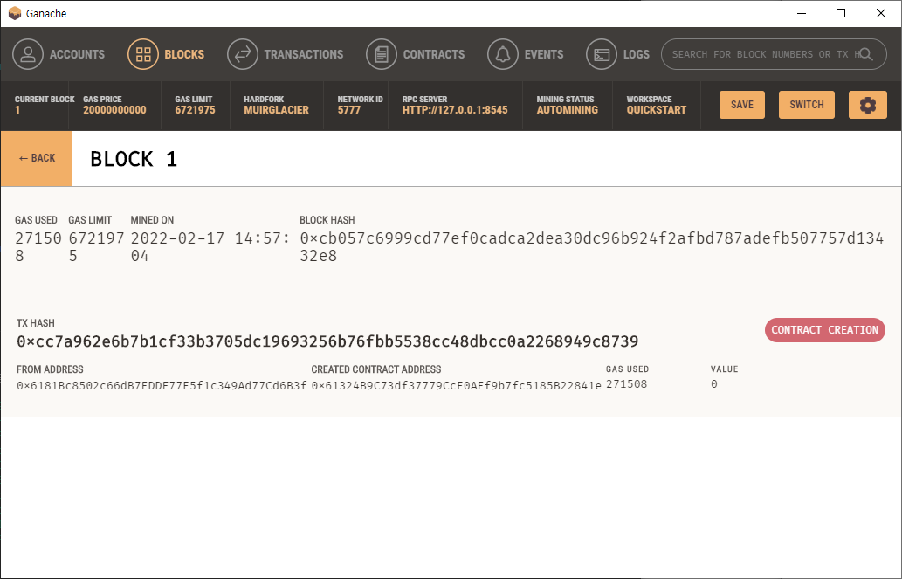
Task: Click the Transactions arrows icon
Action: pos(242,54)
